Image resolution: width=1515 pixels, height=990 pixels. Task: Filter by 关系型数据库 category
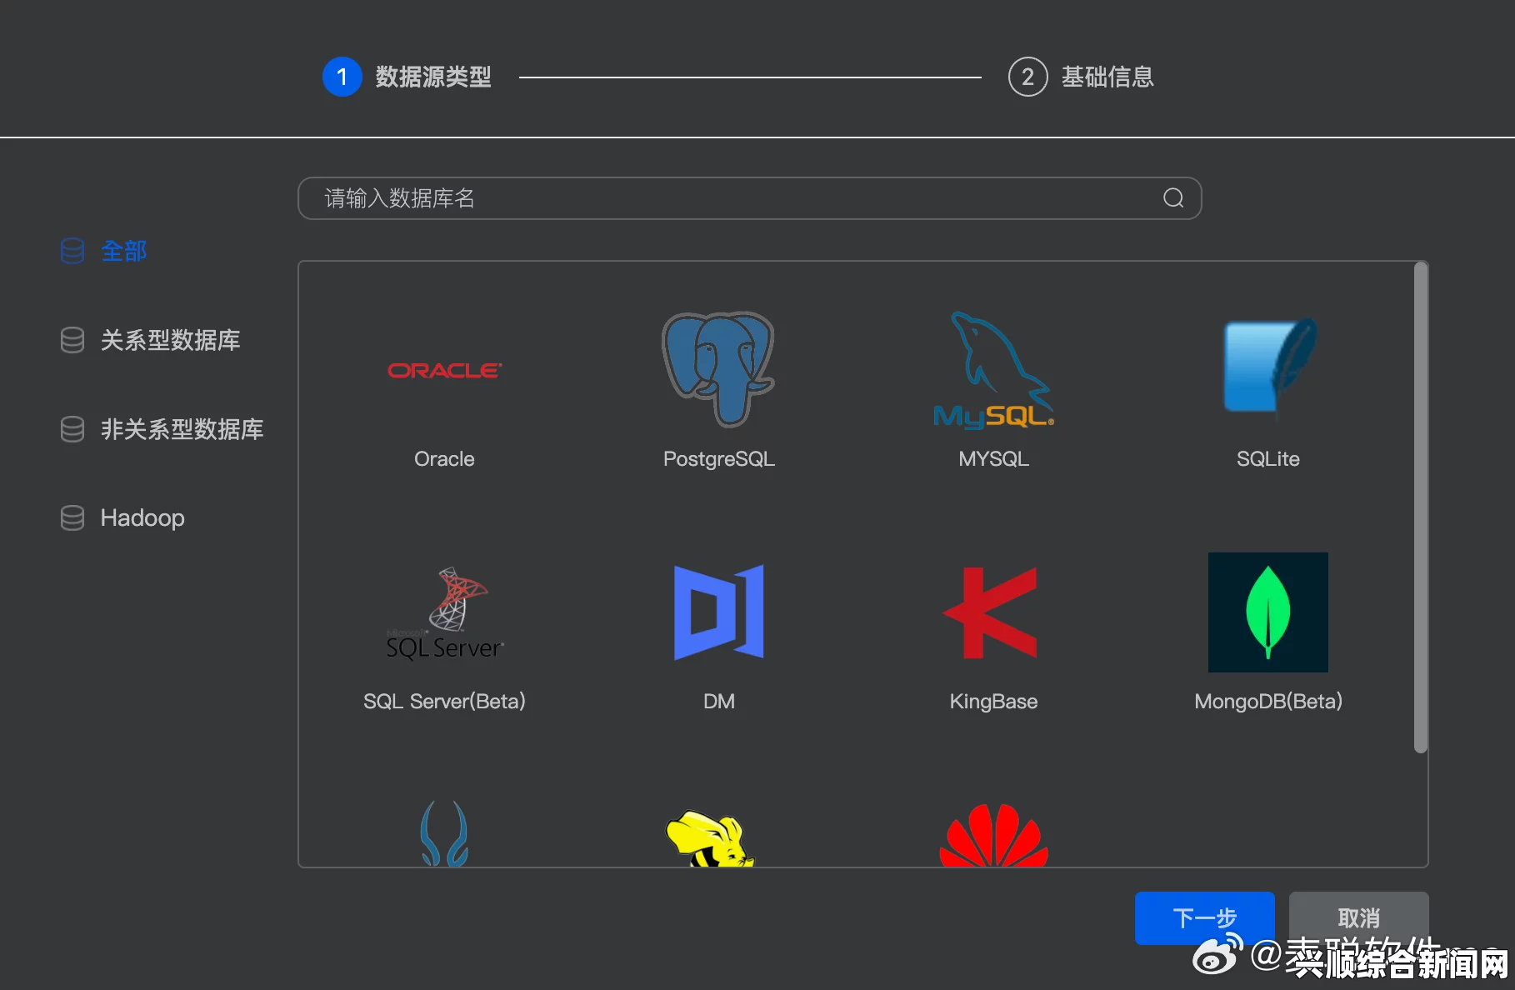[170, 340]
